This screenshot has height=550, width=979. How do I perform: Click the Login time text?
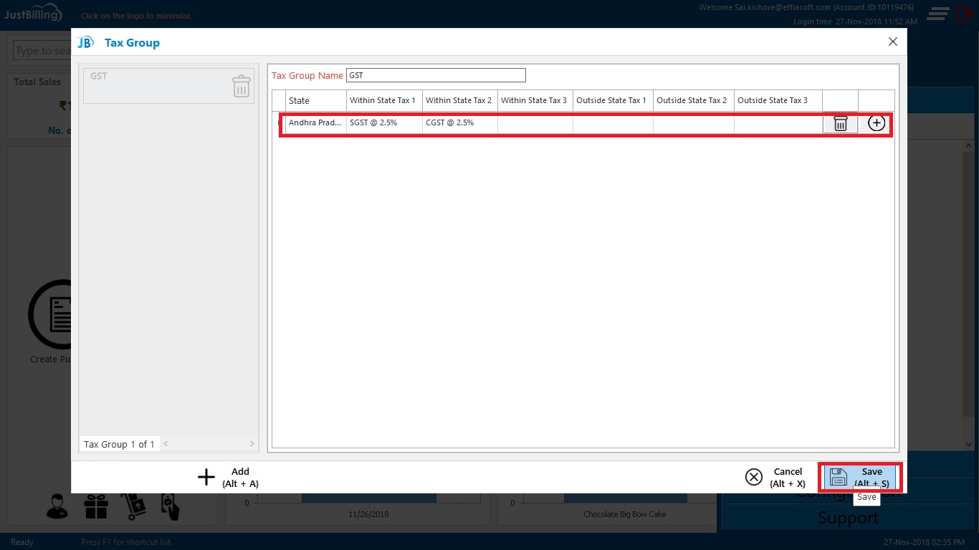pyautogui.click(x=855, y=22)
